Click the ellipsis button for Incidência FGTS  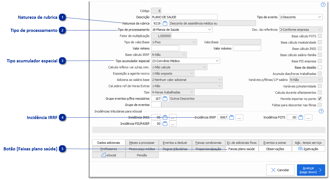[x=308, y=117]
